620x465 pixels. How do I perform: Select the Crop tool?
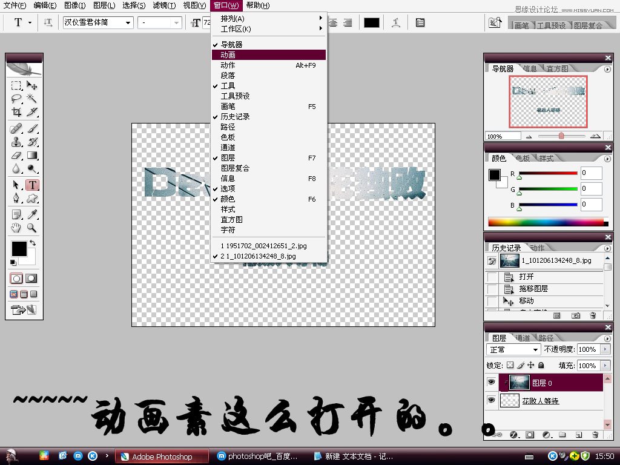pyautogui.click(x=17, y=111)
